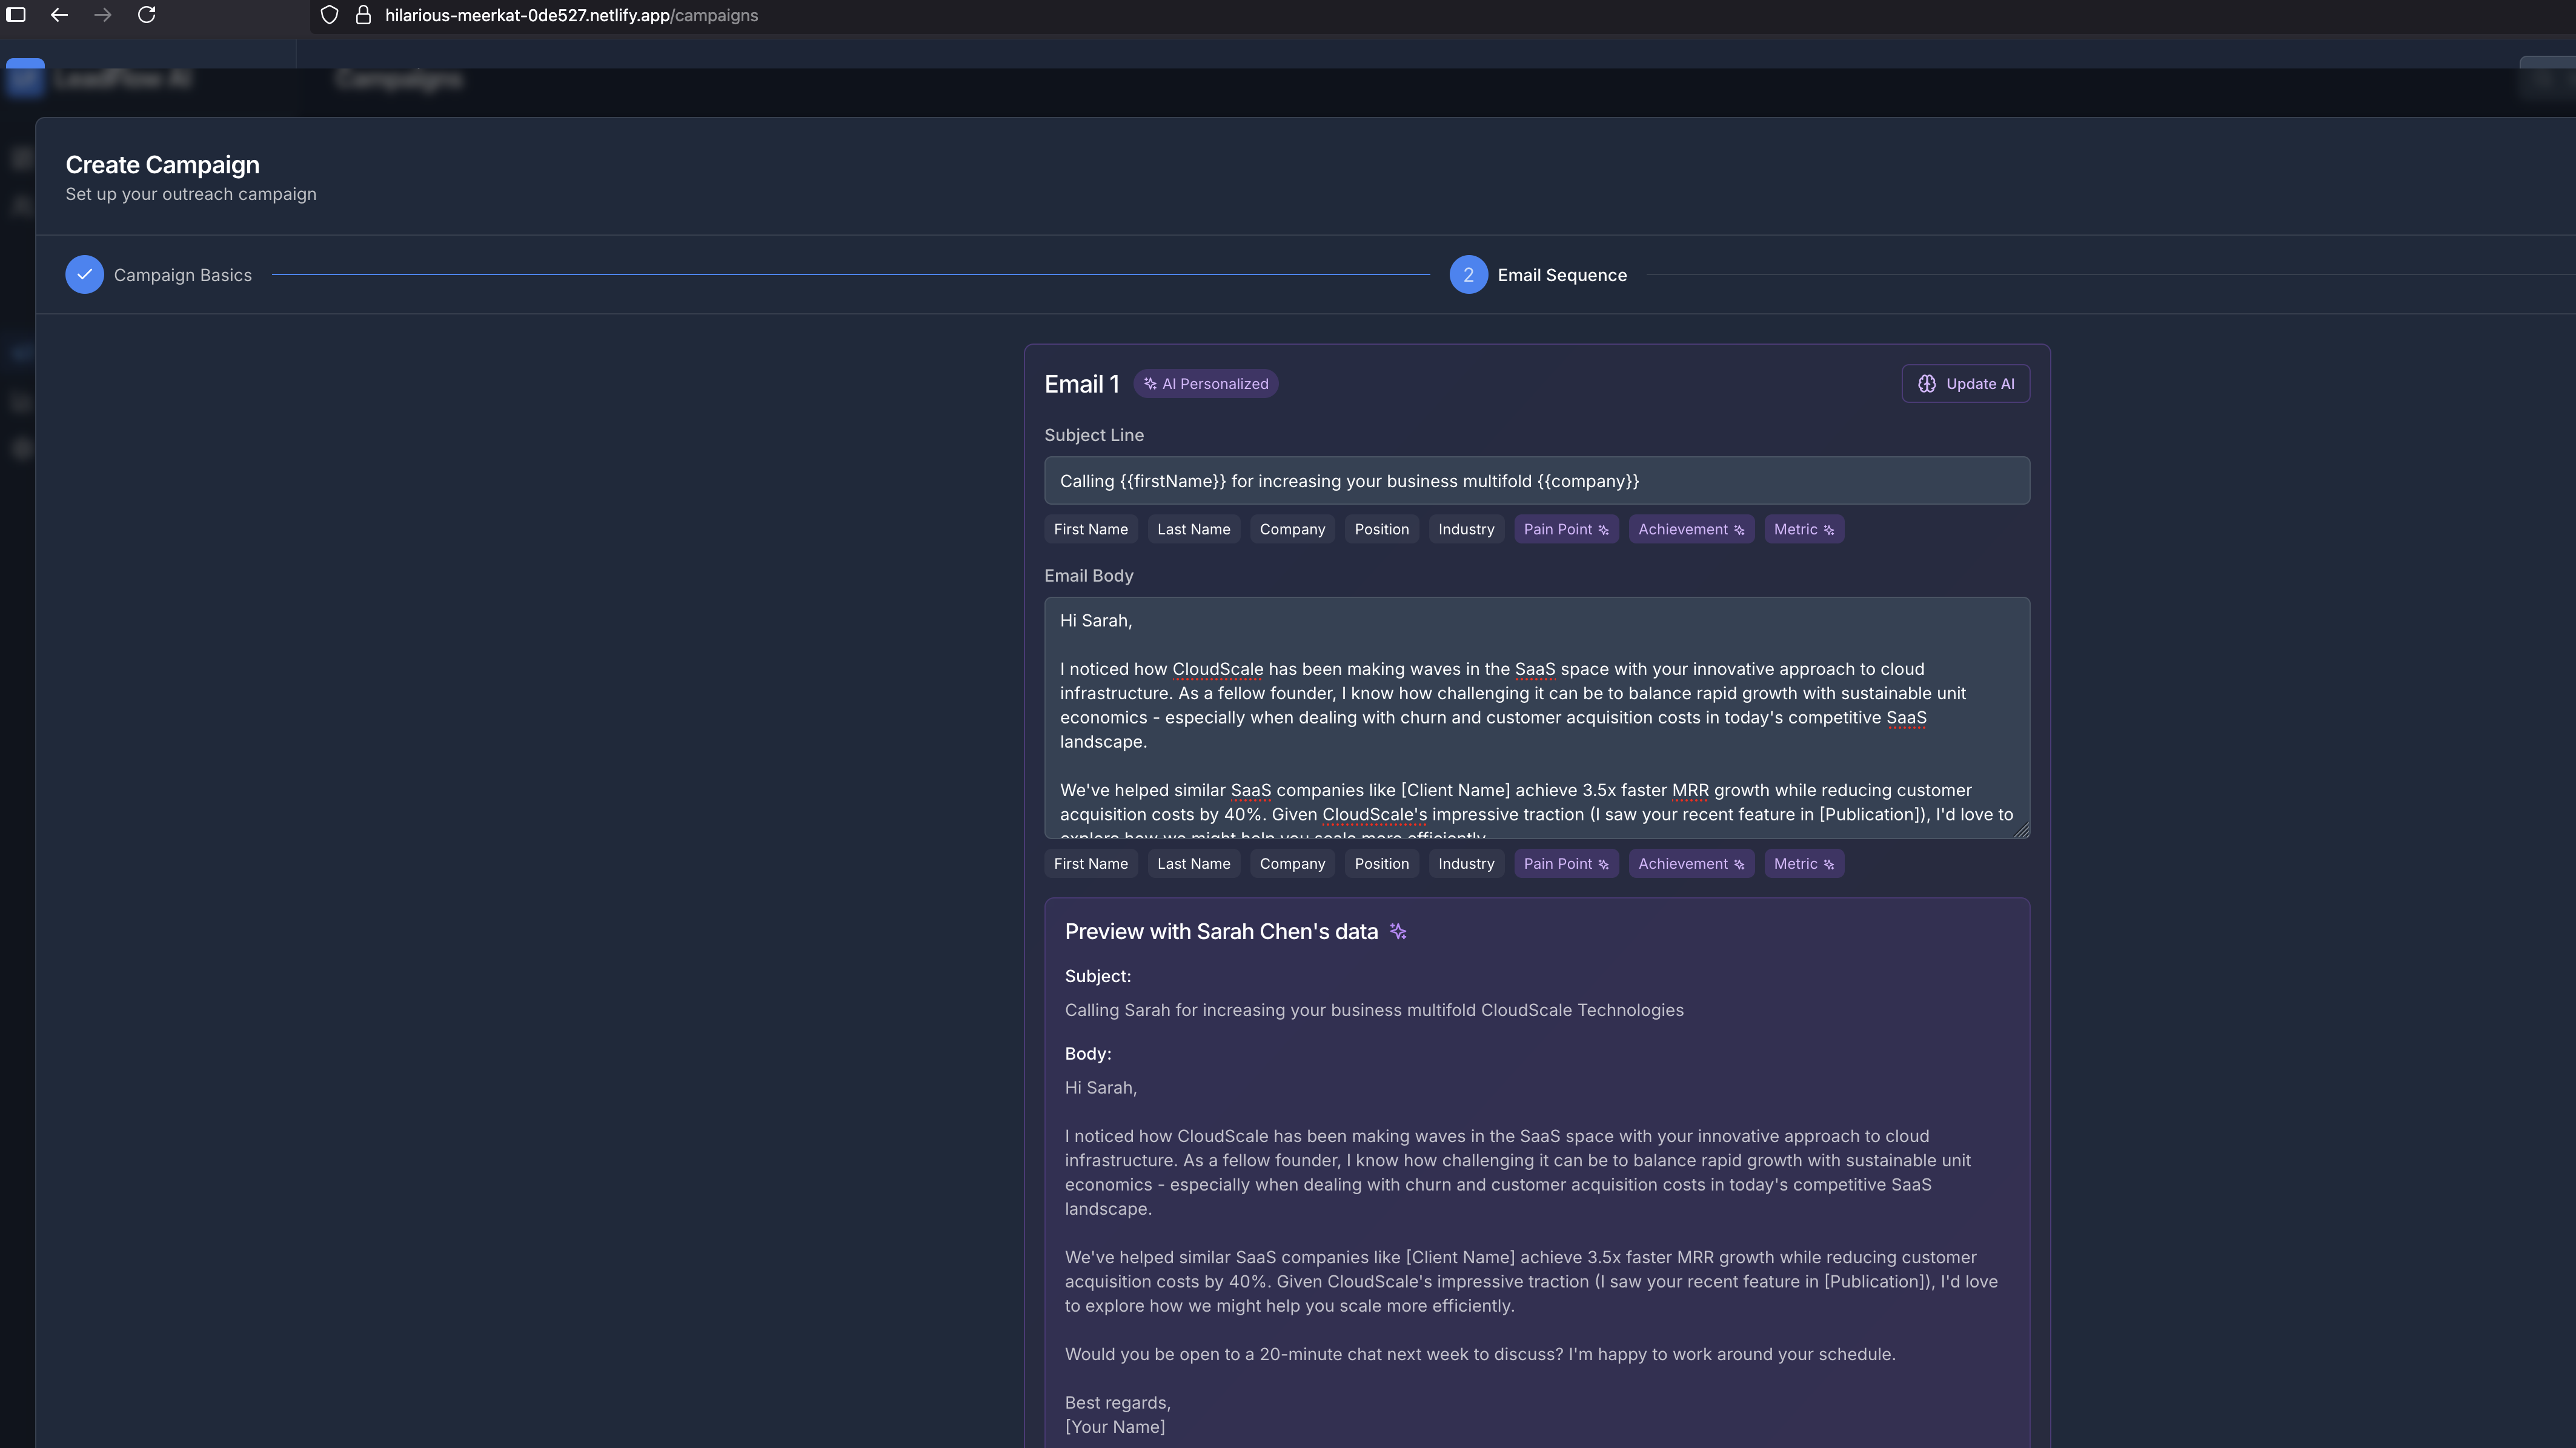
Task: Insert Industry tag under Email Body
Action: tap(1465, 864)
